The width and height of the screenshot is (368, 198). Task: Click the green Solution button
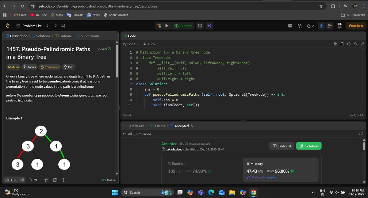[309, 146]
